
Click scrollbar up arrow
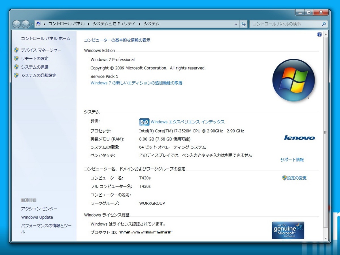(326, 34)
